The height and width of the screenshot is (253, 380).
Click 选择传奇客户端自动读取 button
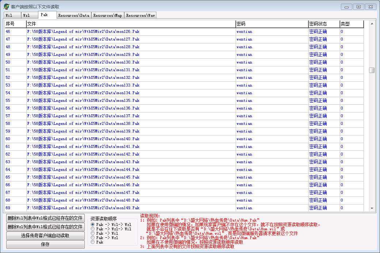click(x=45, y=236)
